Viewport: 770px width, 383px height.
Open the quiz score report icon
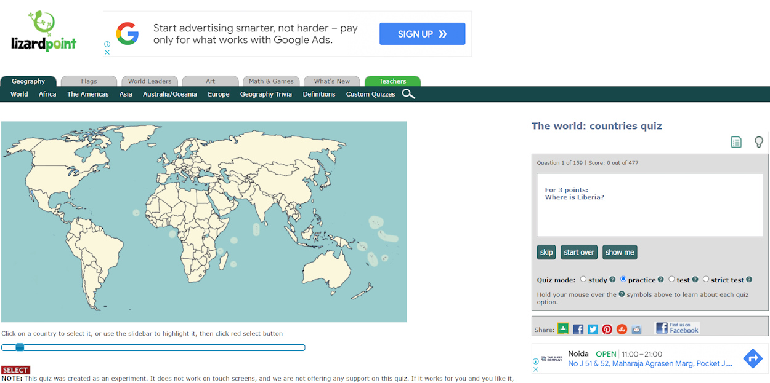point(737,141)
